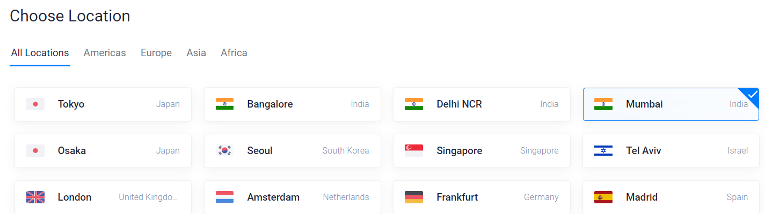Select the All Locations tab

[x=40, y=53]
